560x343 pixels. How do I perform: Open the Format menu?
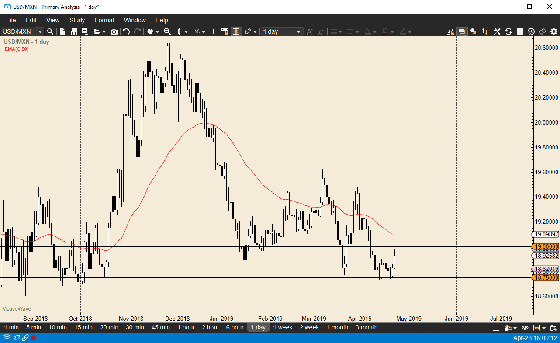(104, 20)
